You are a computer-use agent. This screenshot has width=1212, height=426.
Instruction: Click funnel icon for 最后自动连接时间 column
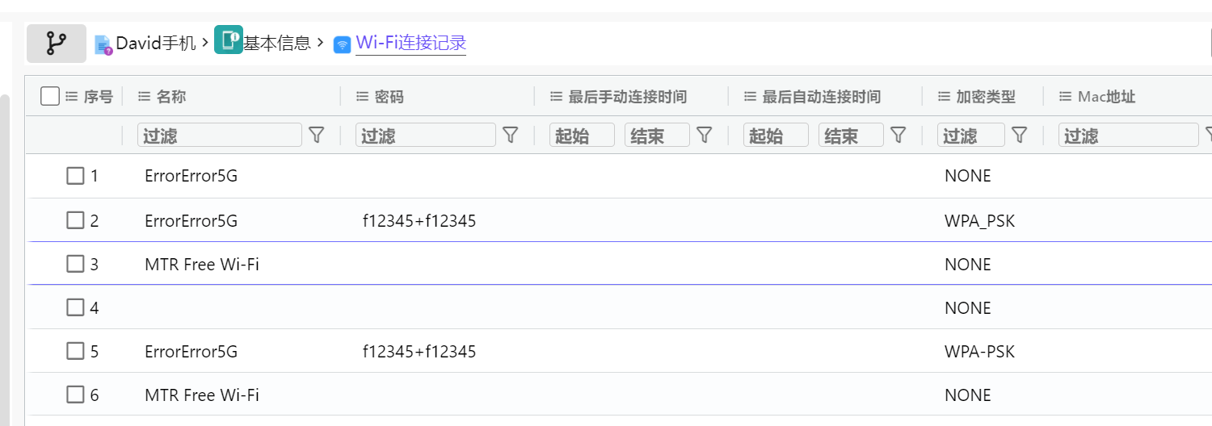pos(898,135)
